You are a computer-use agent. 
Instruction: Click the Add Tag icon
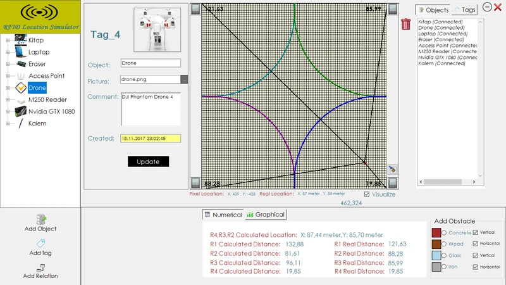[40, 243]
